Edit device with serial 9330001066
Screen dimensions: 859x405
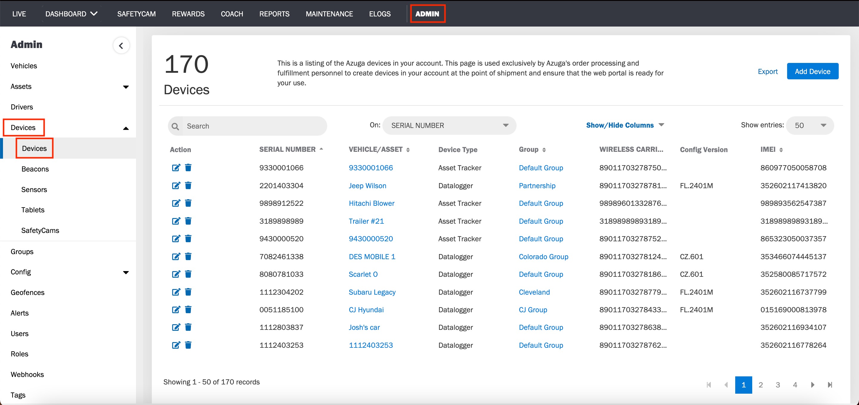click(x=176, y=168)
